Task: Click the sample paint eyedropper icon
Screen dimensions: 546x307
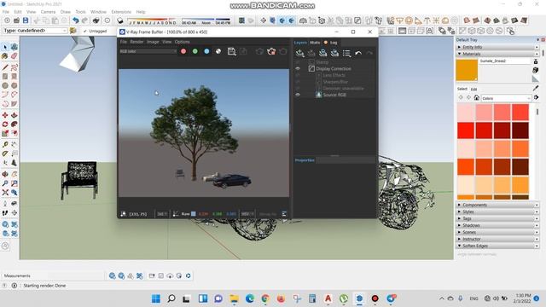Action: [x=536, y=88]
